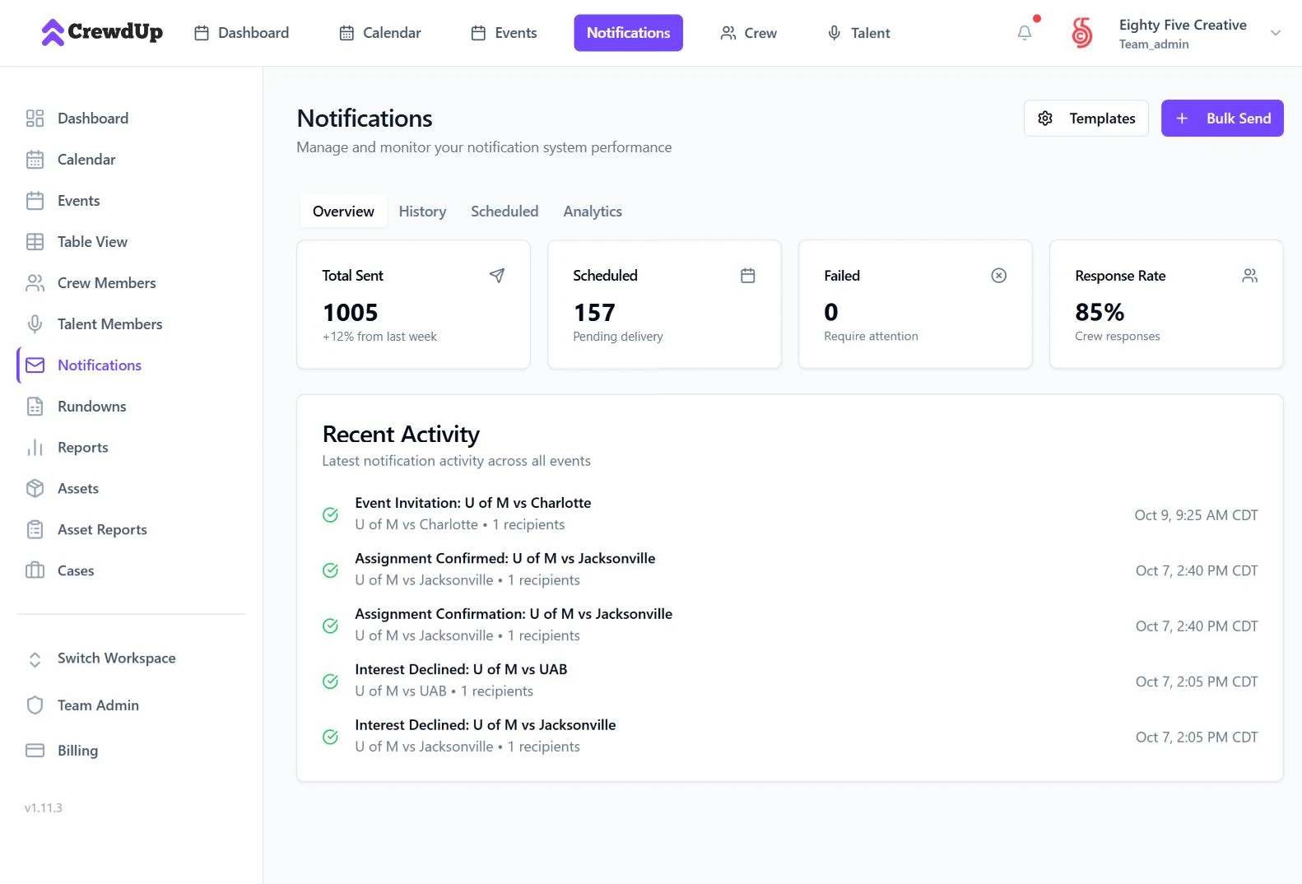Viewport: 1302px width, 884px height.
Task: Click the Asset Reports clipboard icon
Action: pos(35,530)
